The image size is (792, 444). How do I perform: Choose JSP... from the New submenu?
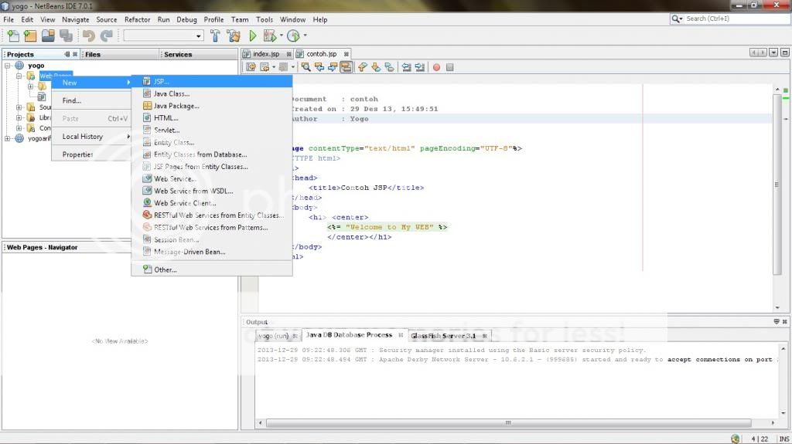pyautogui.click(x=161, y=81)
